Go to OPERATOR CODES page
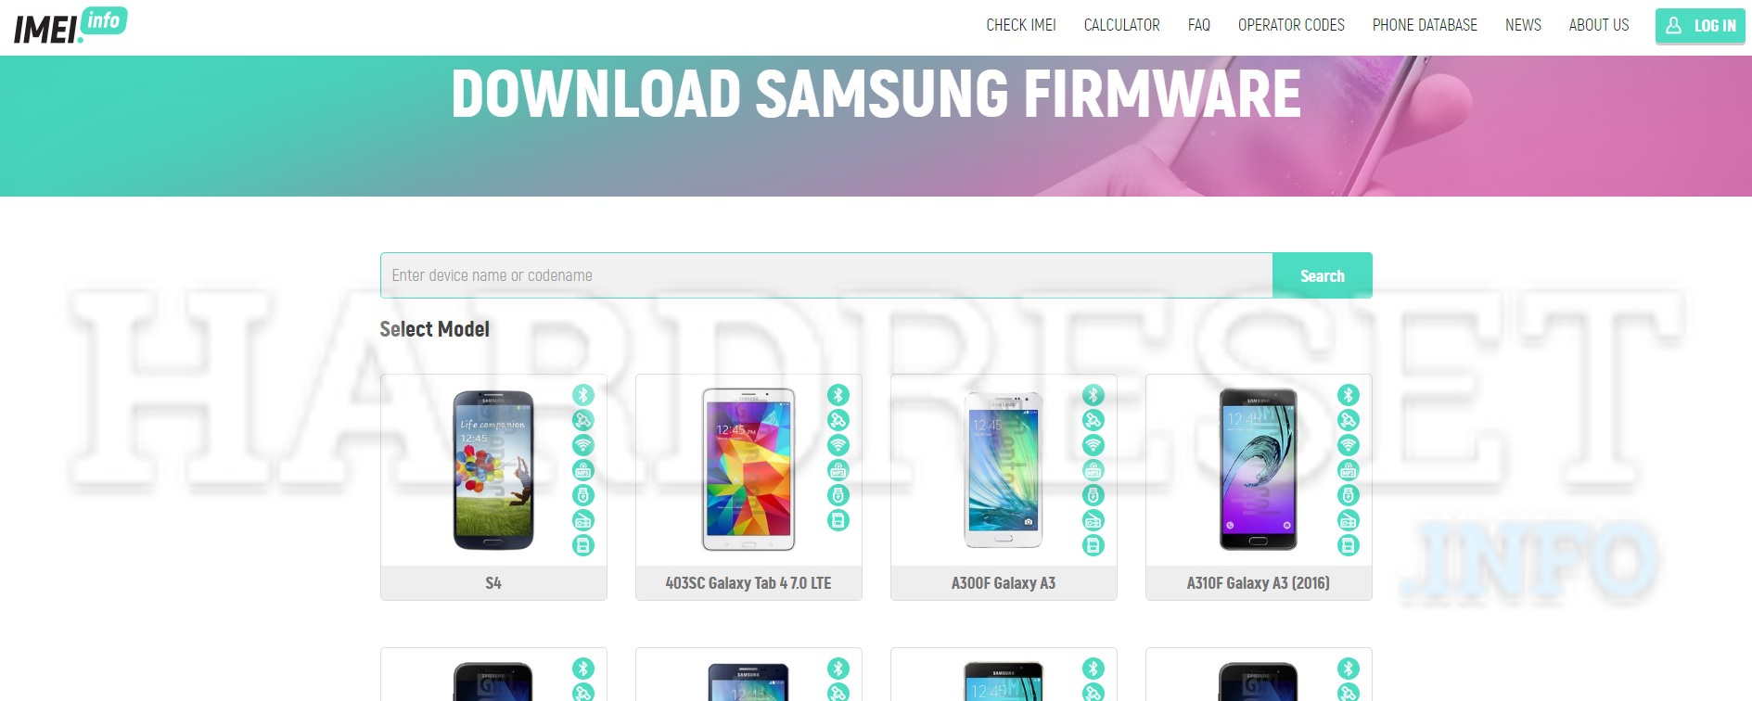The width and height of the screenshot is (1752, 701). [x=1291, y=25]
